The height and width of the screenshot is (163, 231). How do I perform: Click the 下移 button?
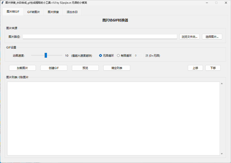(213, 68)
